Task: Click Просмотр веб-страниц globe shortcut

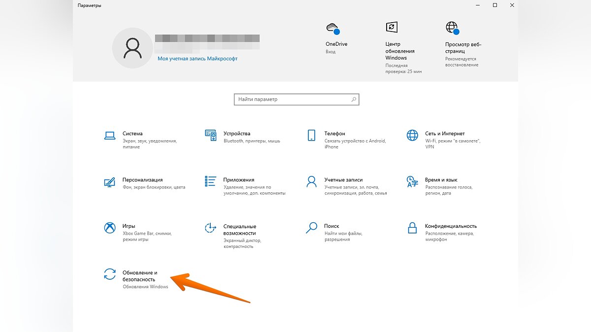Action: [452, 28]
